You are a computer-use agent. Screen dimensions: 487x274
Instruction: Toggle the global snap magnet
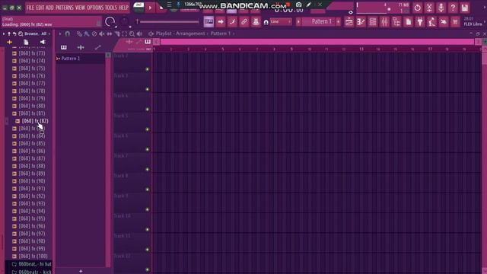click(266, 22)
